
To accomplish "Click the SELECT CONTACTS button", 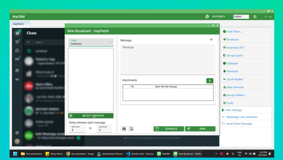I will pyautogui.click(x=91, y=115).
